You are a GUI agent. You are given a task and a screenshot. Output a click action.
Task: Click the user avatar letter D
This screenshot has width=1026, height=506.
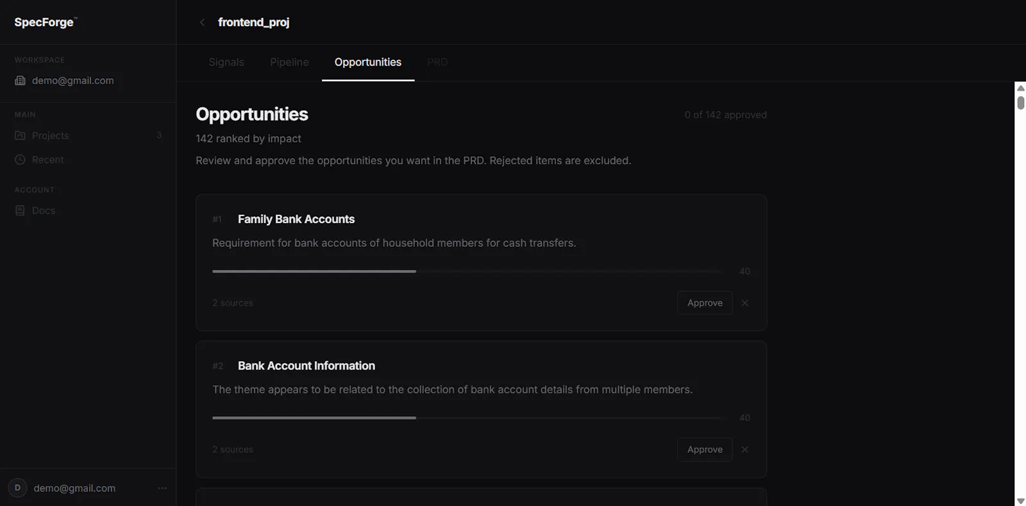(17, 488)
